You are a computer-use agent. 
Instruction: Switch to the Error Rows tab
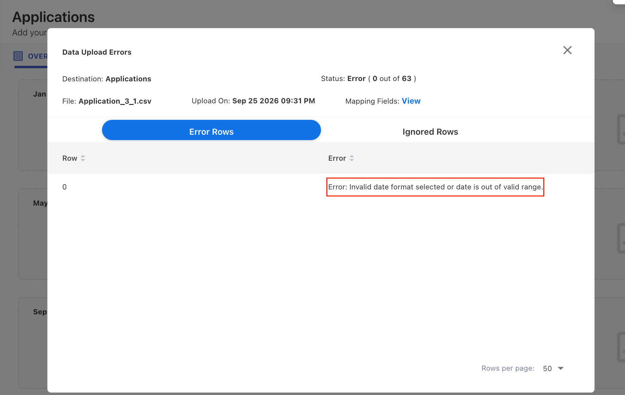[211, 130]
